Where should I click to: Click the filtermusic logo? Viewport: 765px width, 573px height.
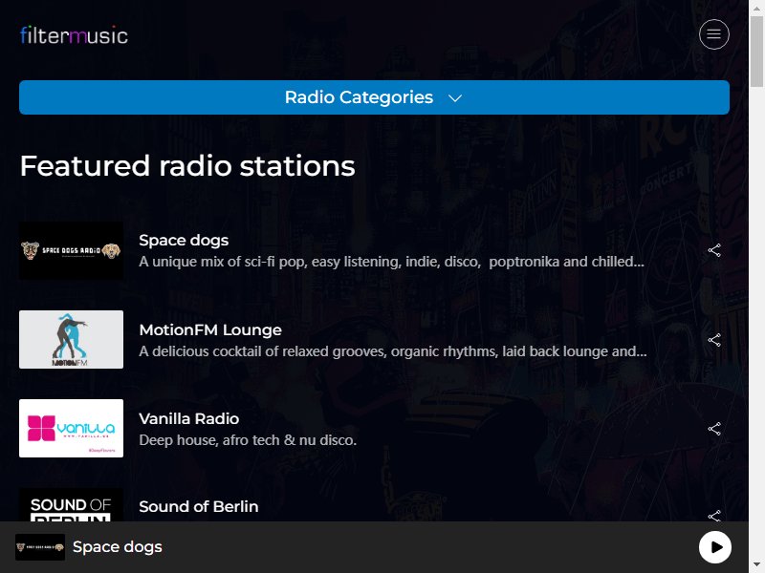pos(75,35)
